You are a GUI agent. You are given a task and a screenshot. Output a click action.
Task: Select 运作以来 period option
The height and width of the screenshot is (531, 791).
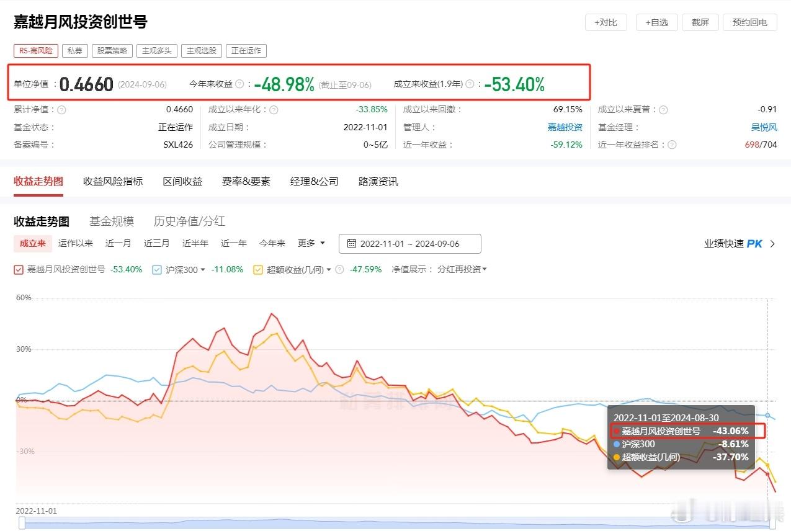tap(76, 243)
